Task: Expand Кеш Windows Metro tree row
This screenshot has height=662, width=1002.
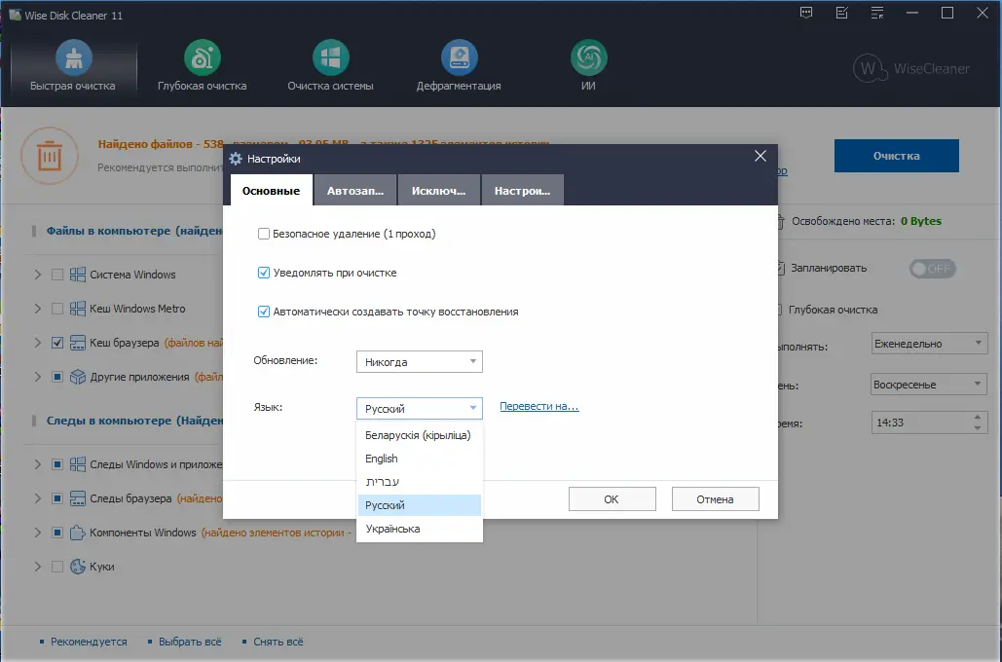Action: [x=38, y=309]
